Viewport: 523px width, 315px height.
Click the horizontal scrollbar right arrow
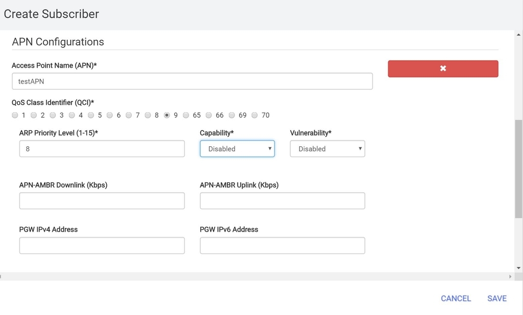pyautogui.click(x=510, y=276)
